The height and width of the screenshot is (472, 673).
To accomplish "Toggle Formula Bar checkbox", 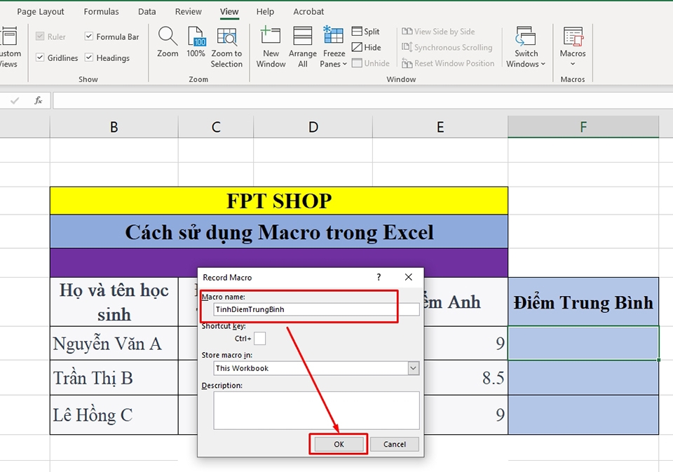I will [89, 36].
